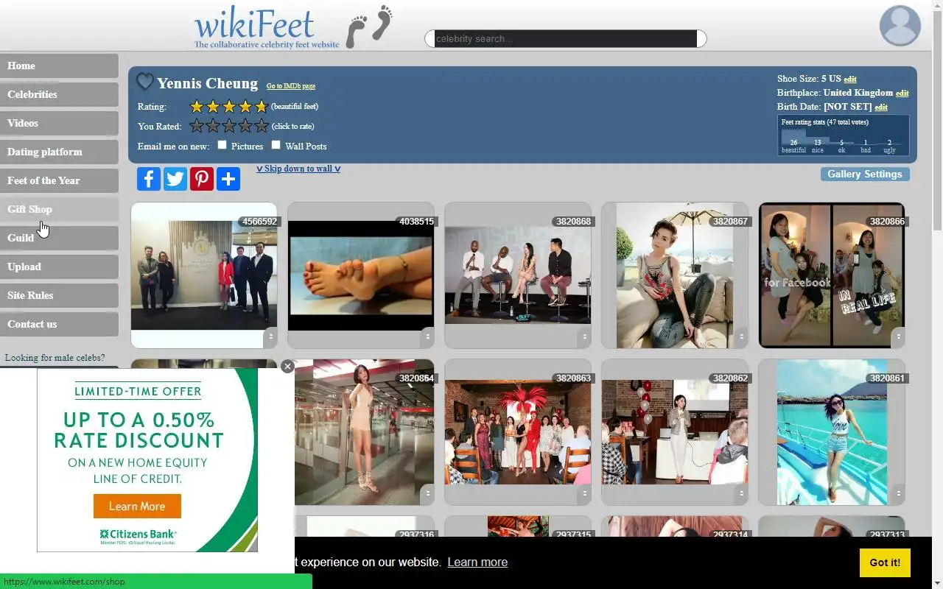
Task: Enable email alerts for Wall Posts
Action: pyautogui.click(x=276, y=145)
